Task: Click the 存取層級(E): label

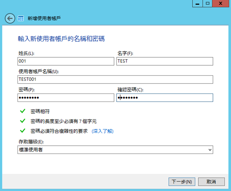Action: click(x=31, y=142)
